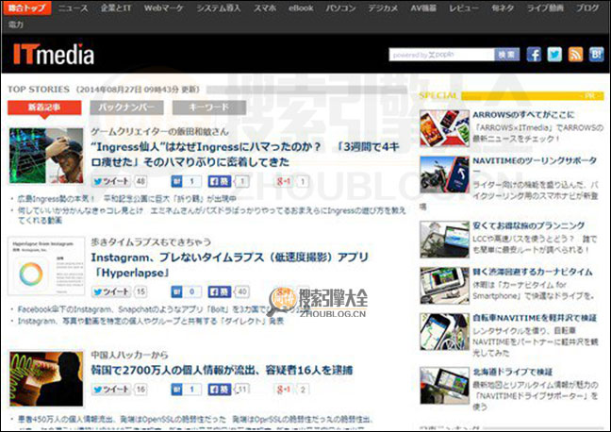Click the hacker silhouette thumbnail

[46, 378]
